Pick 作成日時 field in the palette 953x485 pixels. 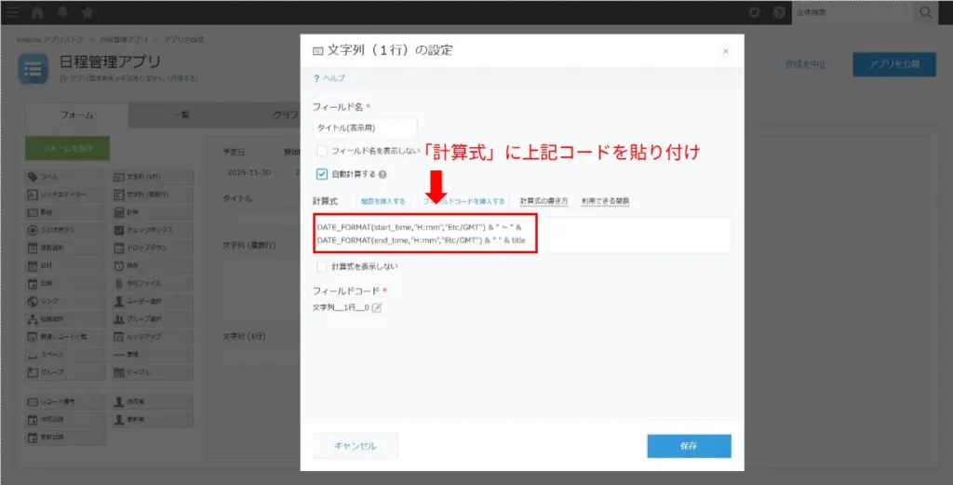66,419
